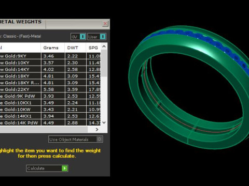The width and height of the screenshot is (249, 186).
Task: Select the Gold:10KY row
Action: [x=50, y=63]
